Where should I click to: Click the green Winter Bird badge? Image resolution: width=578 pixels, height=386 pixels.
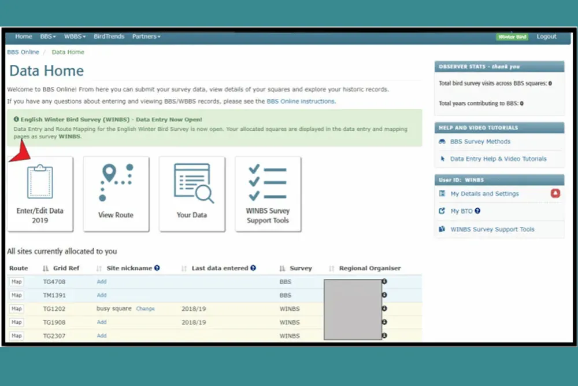tap(512, 37)
